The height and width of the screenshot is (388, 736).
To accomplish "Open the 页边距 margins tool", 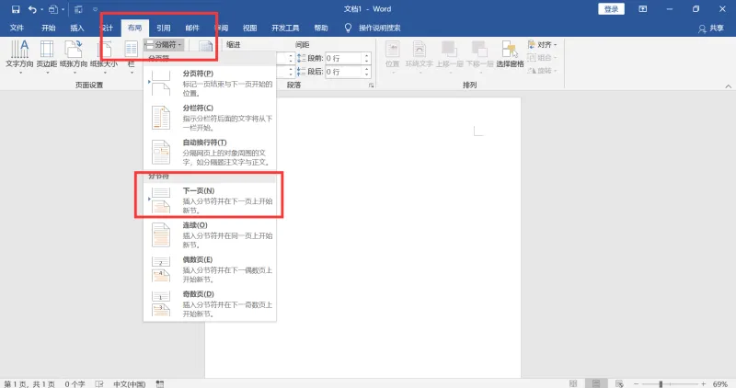I will coord(47,56).
